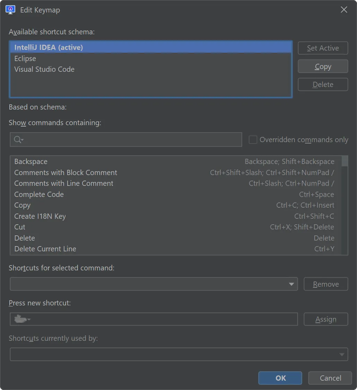Click the Ctrl+X; Shift+Delete shortcut text
This screenshot has width=357, height=390.
[x=302, y=227]
